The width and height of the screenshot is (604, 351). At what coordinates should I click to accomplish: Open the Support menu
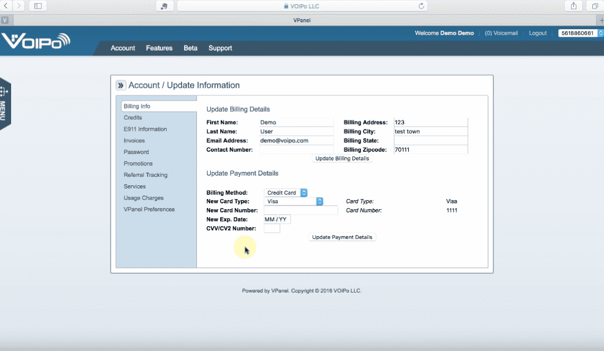220,48
